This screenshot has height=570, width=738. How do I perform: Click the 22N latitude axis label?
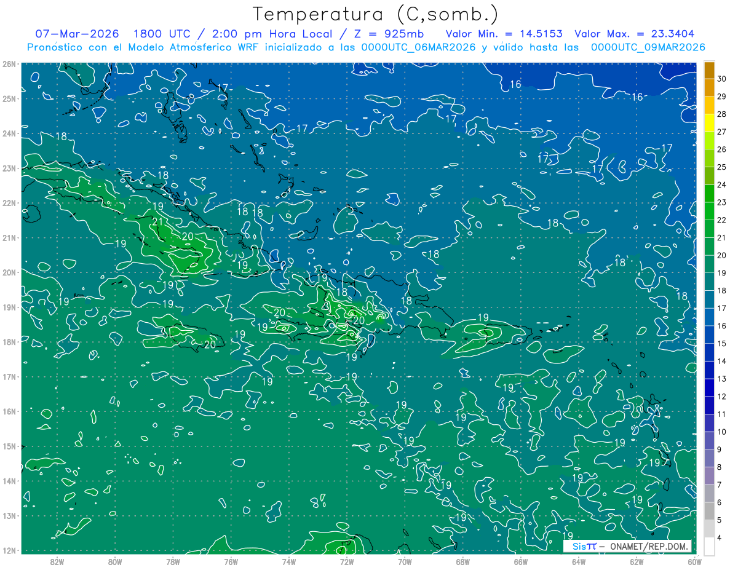pyautogui.click(x=9, y=203)
